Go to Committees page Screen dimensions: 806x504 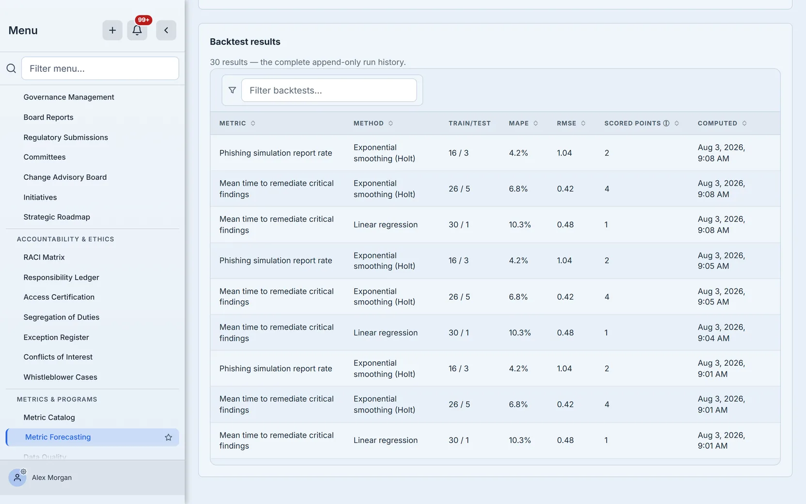(x=45, y=157)
